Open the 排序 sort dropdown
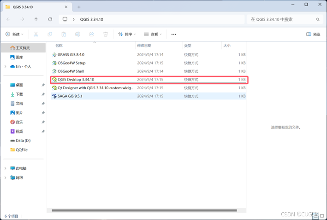Image resolution: width=327 pixels, height=220 pixels. pos(127,34)
